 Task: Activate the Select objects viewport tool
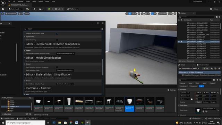click(127, 14)
